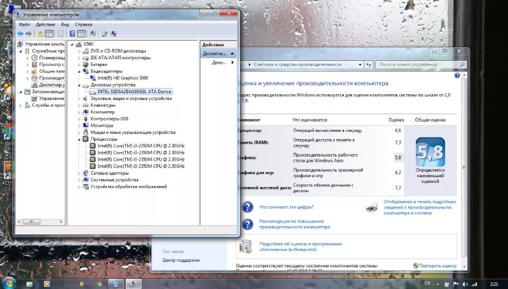Click the blue Back arrow in toolbar
The width and height of the screenshot is (508, 289).
pyautogui.click(x=20, y=33)
